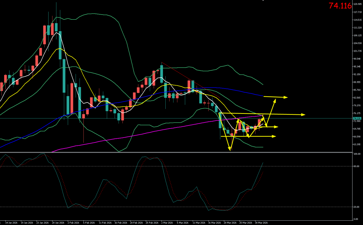Click the yellow down arrow tip at the chart low
Screen dimensions: 363x225
tap(231, 149)
